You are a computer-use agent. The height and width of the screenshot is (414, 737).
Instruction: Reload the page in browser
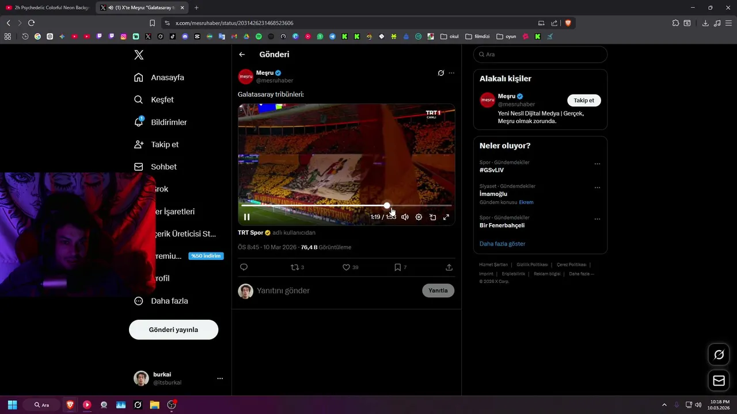tap(31, 23)
